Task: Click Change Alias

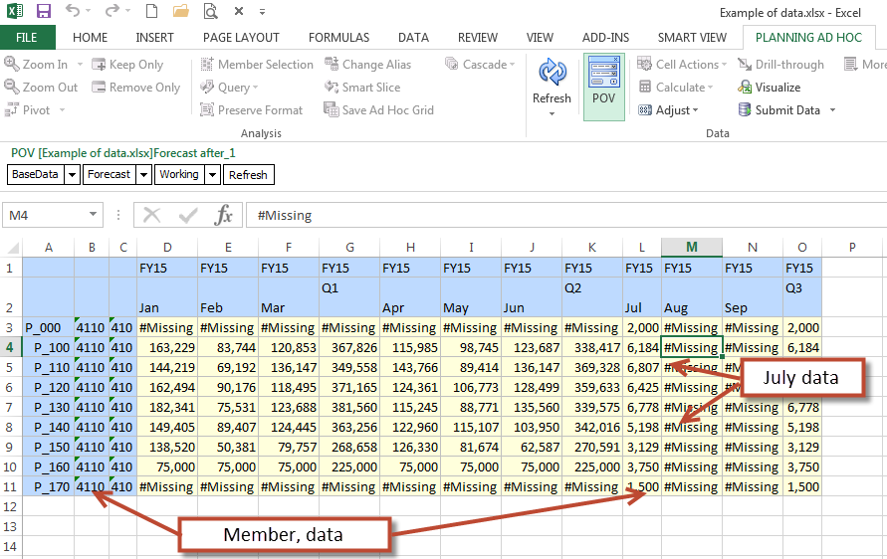Action: coord(367,65)
